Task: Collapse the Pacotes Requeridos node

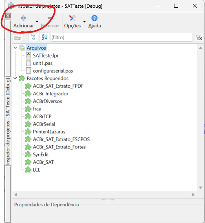Action: click(x=15, y=78)
